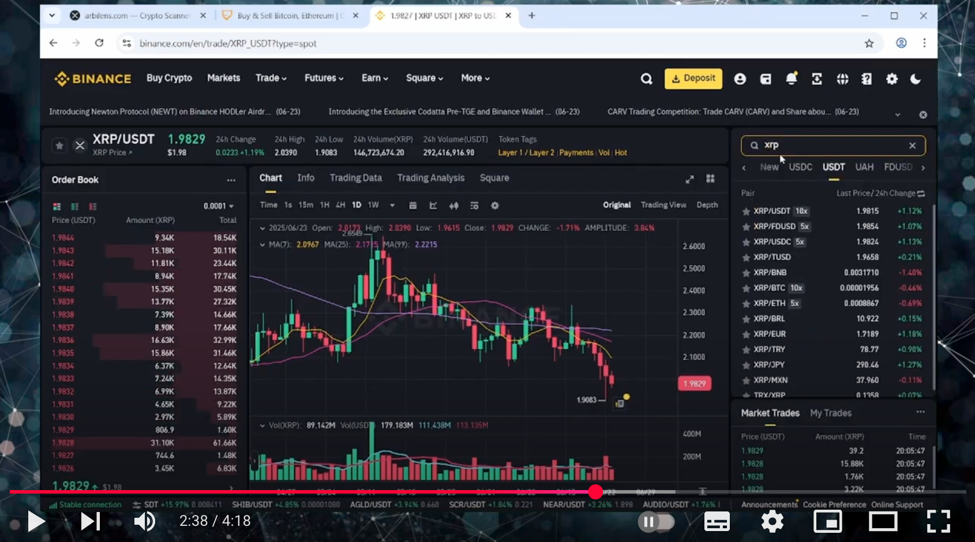
Task: Open Order Book more options
Action: 231,180
